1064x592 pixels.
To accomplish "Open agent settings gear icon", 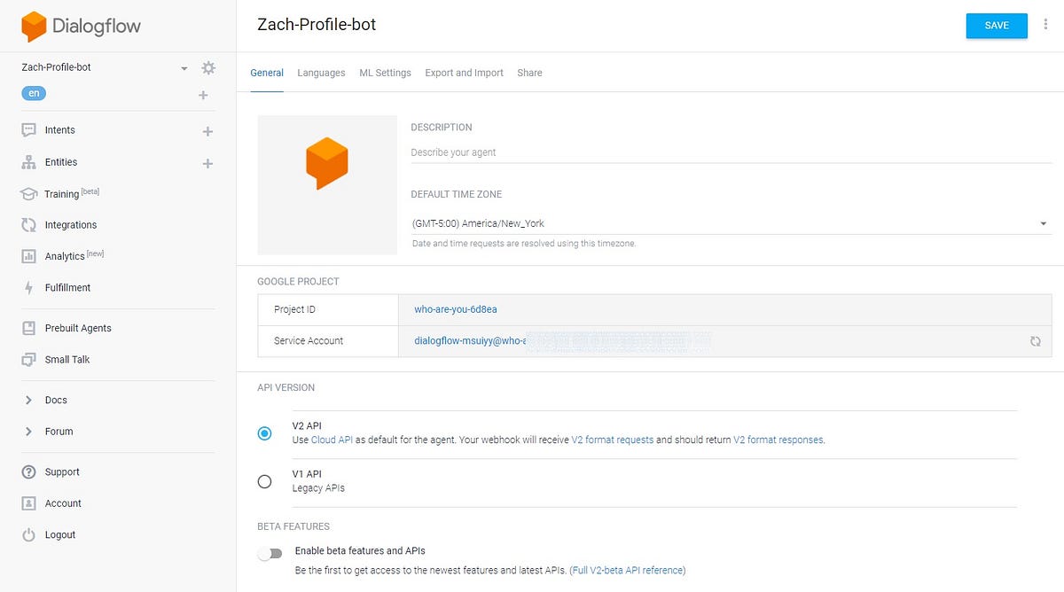I will coord(208,68).
